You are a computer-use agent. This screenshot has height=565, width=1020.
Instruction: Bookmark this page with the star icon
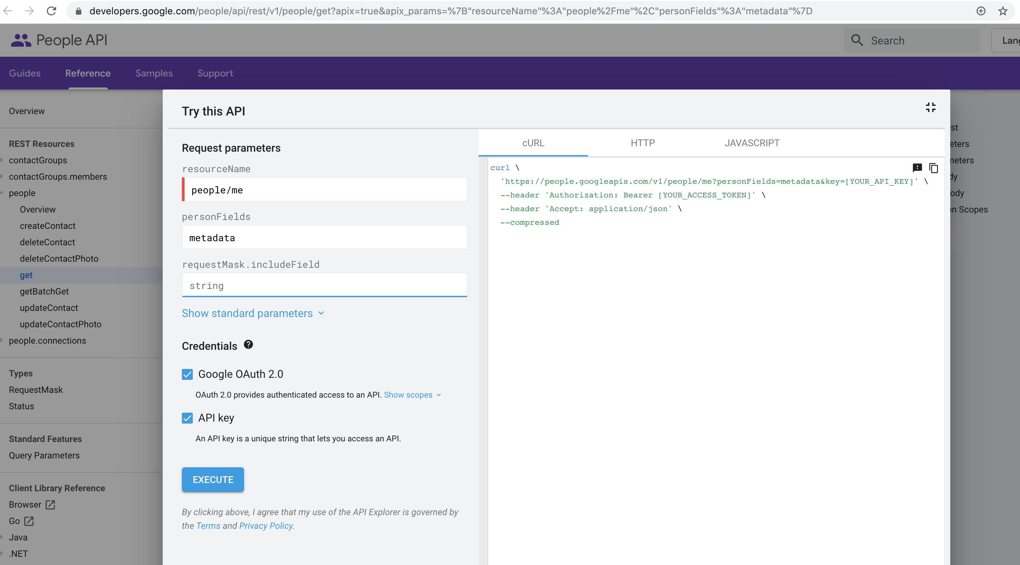tap(1003, 11)
